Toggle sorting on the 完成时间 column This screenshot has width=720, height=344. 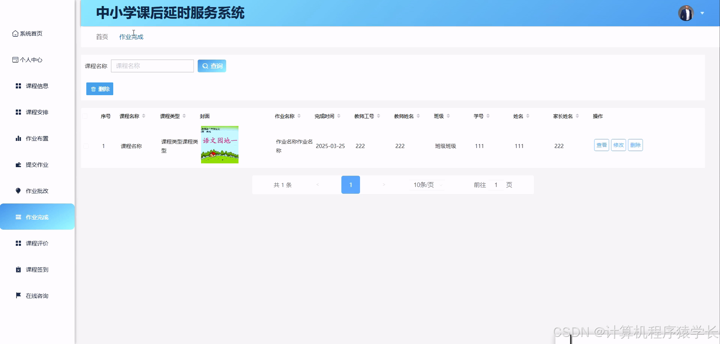(339, 116)
